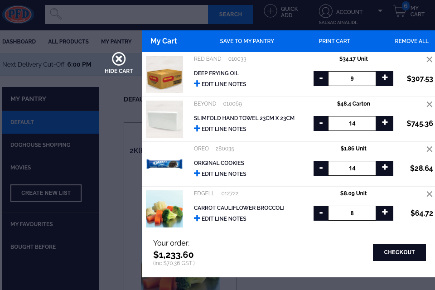
Task: Open the Oreo cookies product image
Action: 164,164
